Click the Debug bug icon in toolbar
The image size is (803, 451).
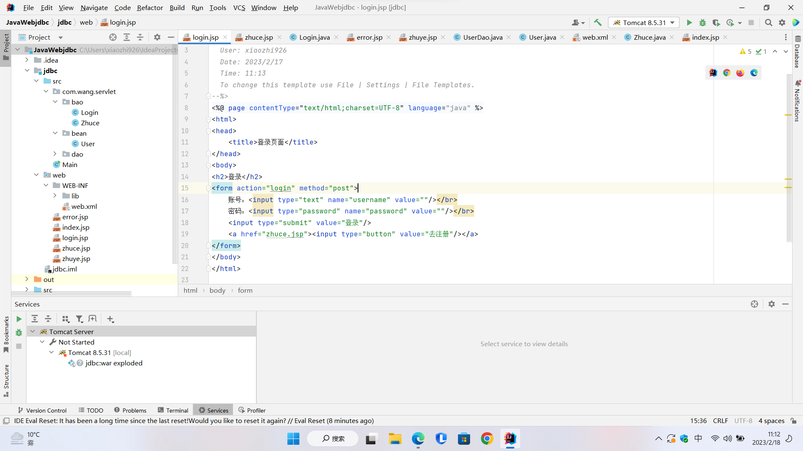pyautogui.click(x=703, y=23)
